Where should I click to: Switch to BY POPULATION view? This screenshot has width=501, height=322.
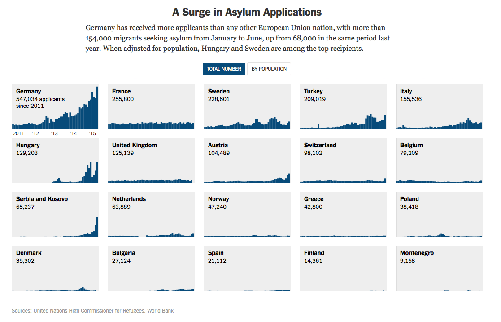(x=269, y=69)
